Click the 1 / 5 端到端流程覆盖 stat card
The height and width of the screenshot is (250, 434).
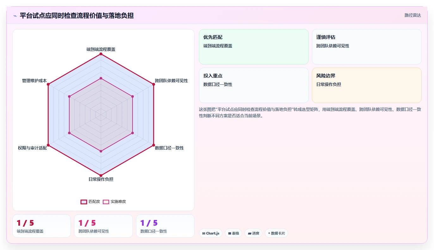pos(41,226)
